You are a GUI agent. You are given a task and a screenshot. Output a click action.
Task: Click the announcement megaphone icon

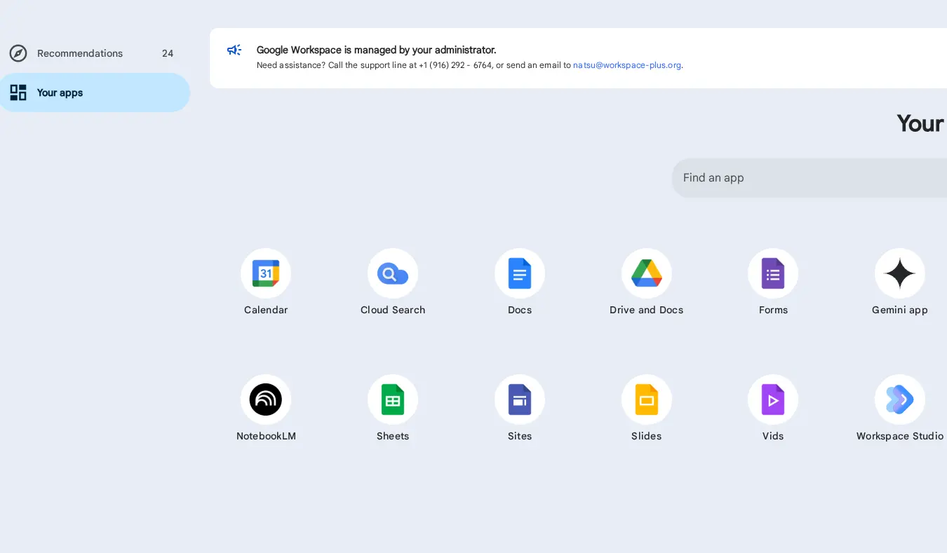click(234, 50)
